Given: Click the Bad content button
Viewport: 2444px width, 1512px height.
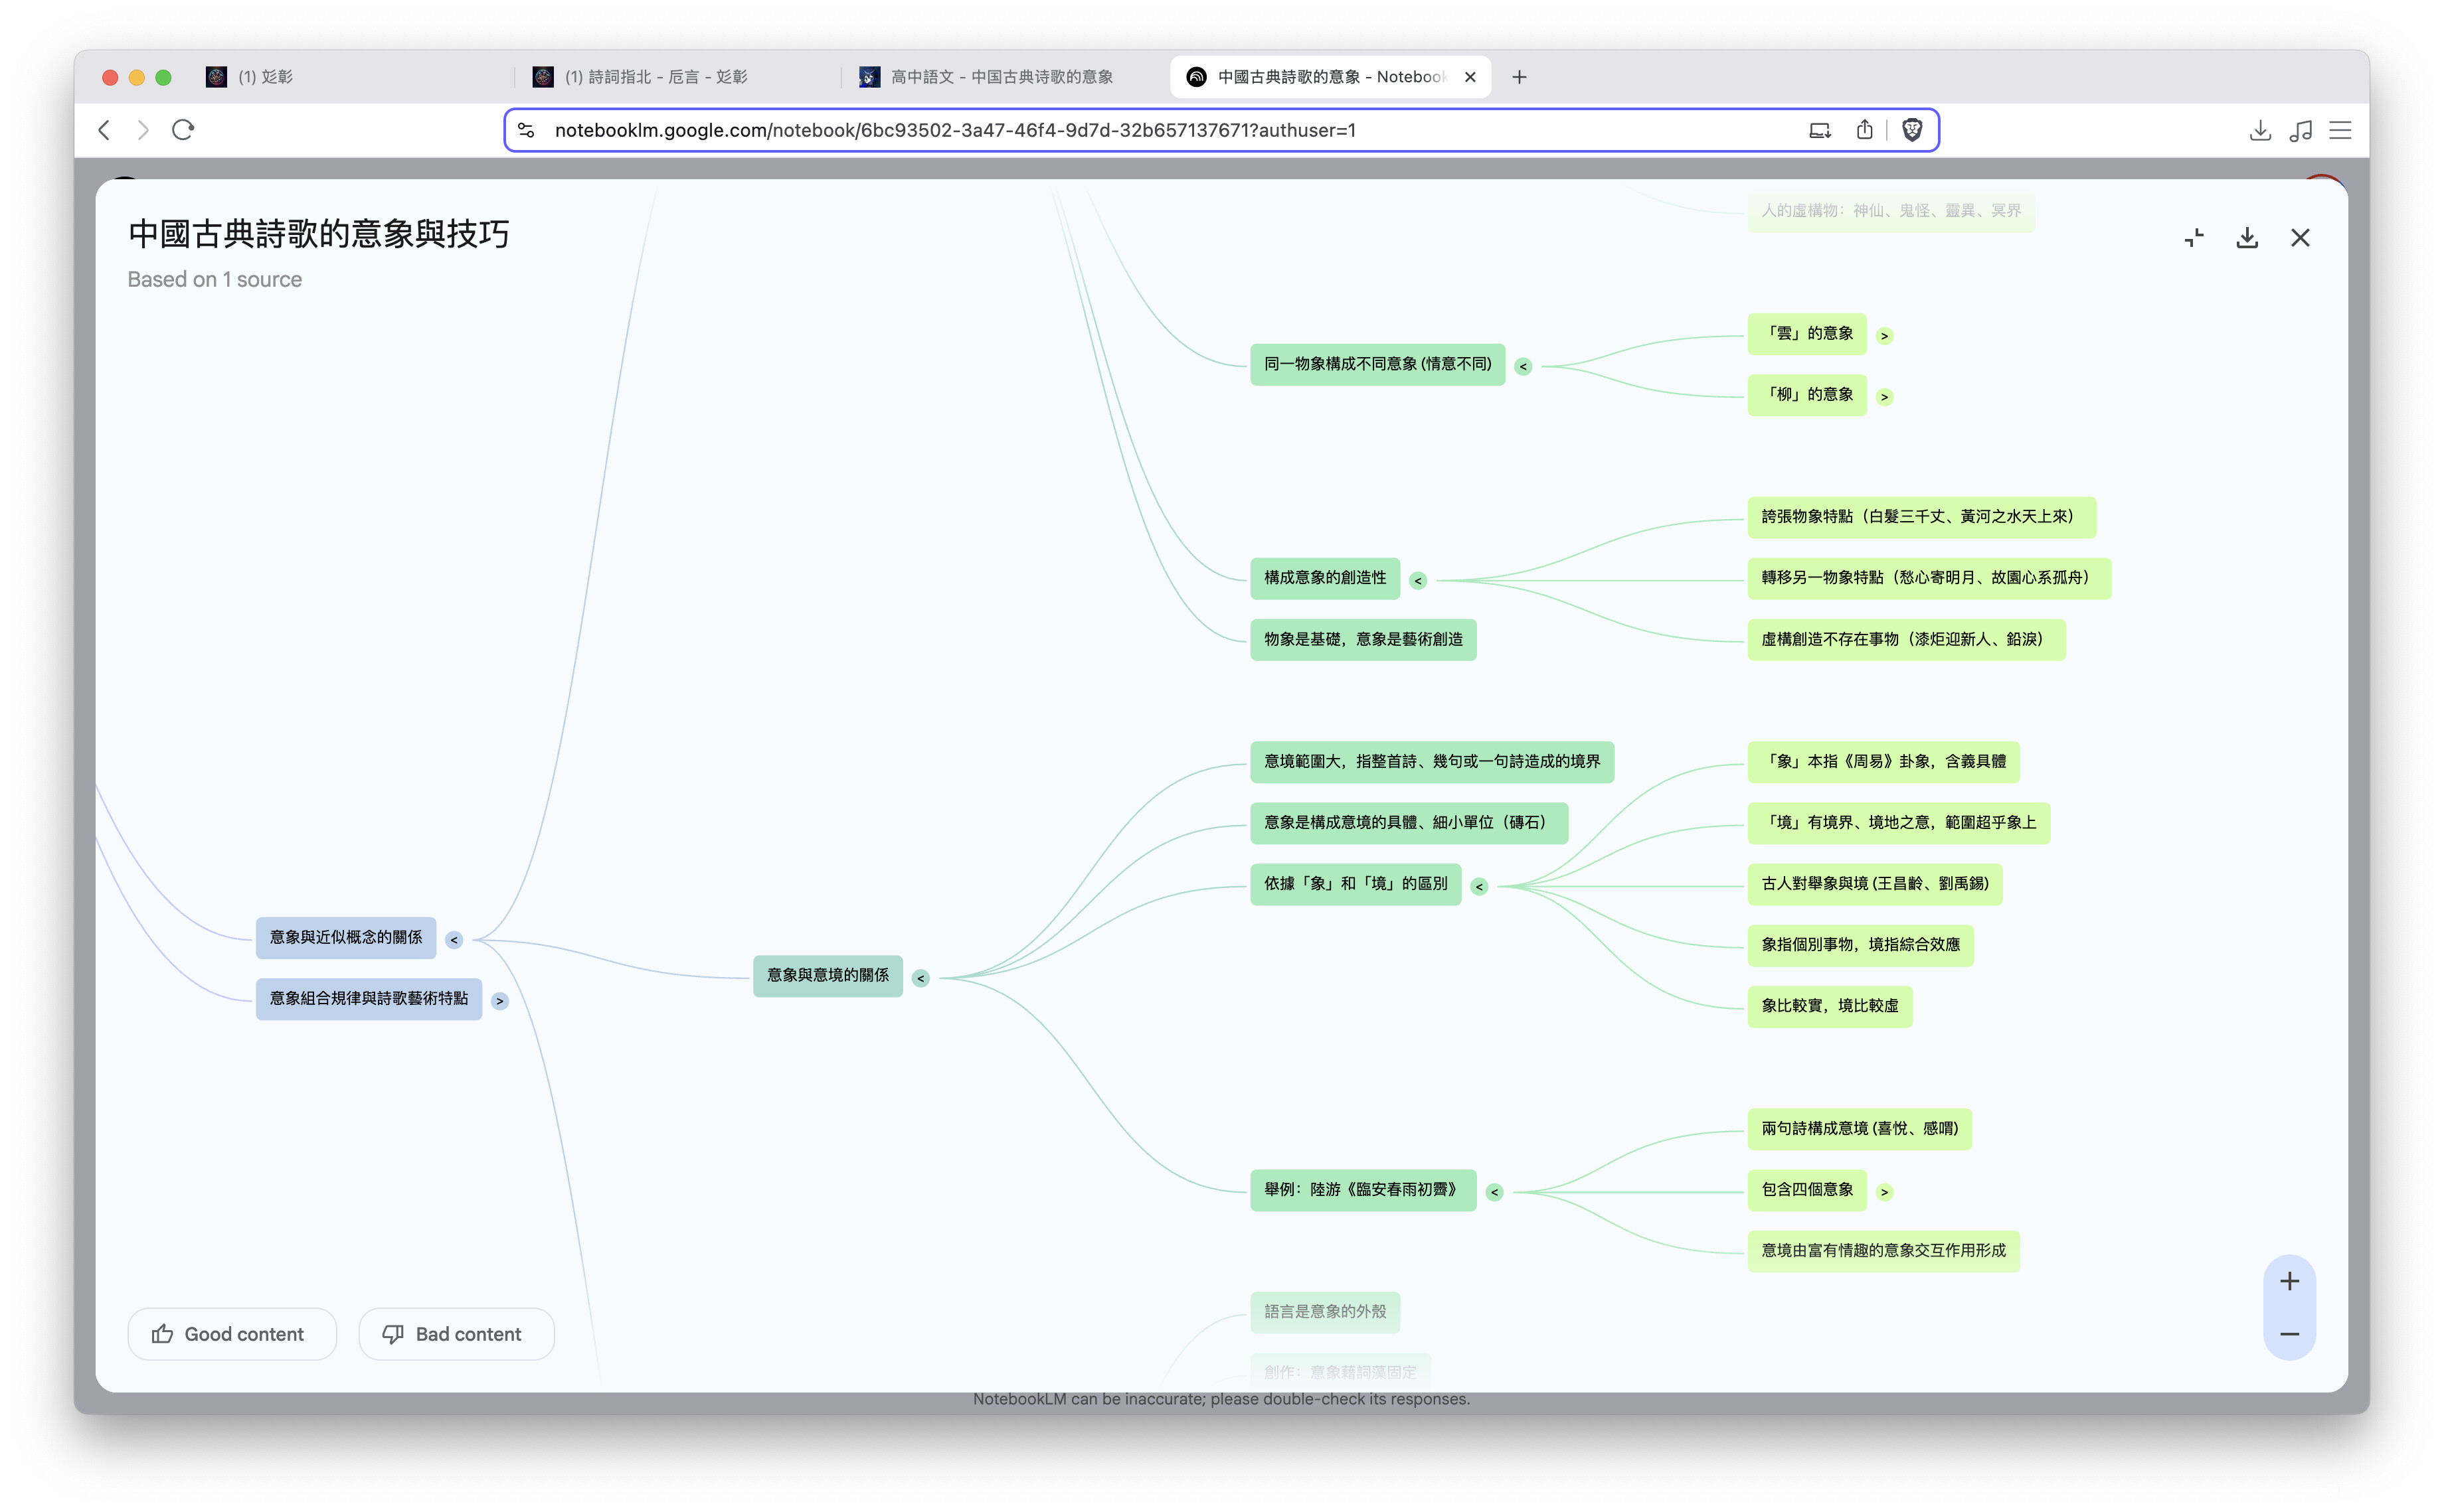Looking at the screenshot, I should (x=455, y=1334).
